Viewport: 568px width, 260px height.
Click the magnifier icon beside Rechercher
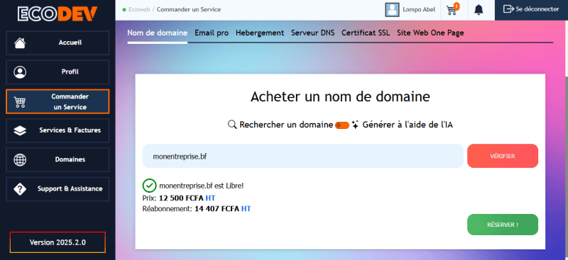pyautogui.click(x=232, y=125)
